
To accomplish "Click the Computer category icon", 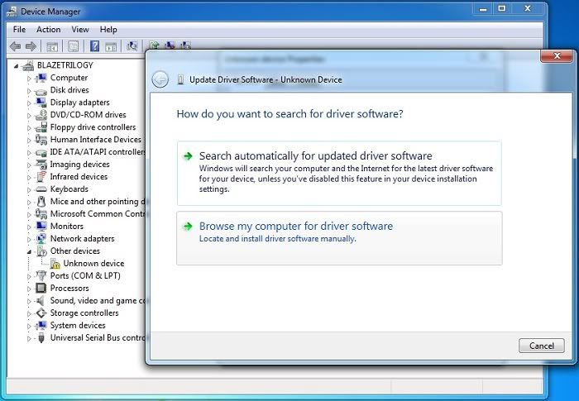I will pos(41,78).
